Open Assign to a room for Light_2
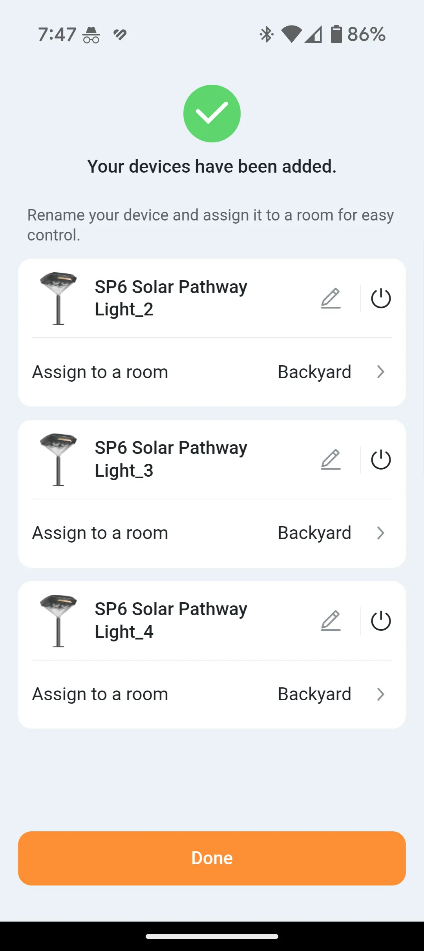This screenshot has height=951, width=424. (100, 372)
